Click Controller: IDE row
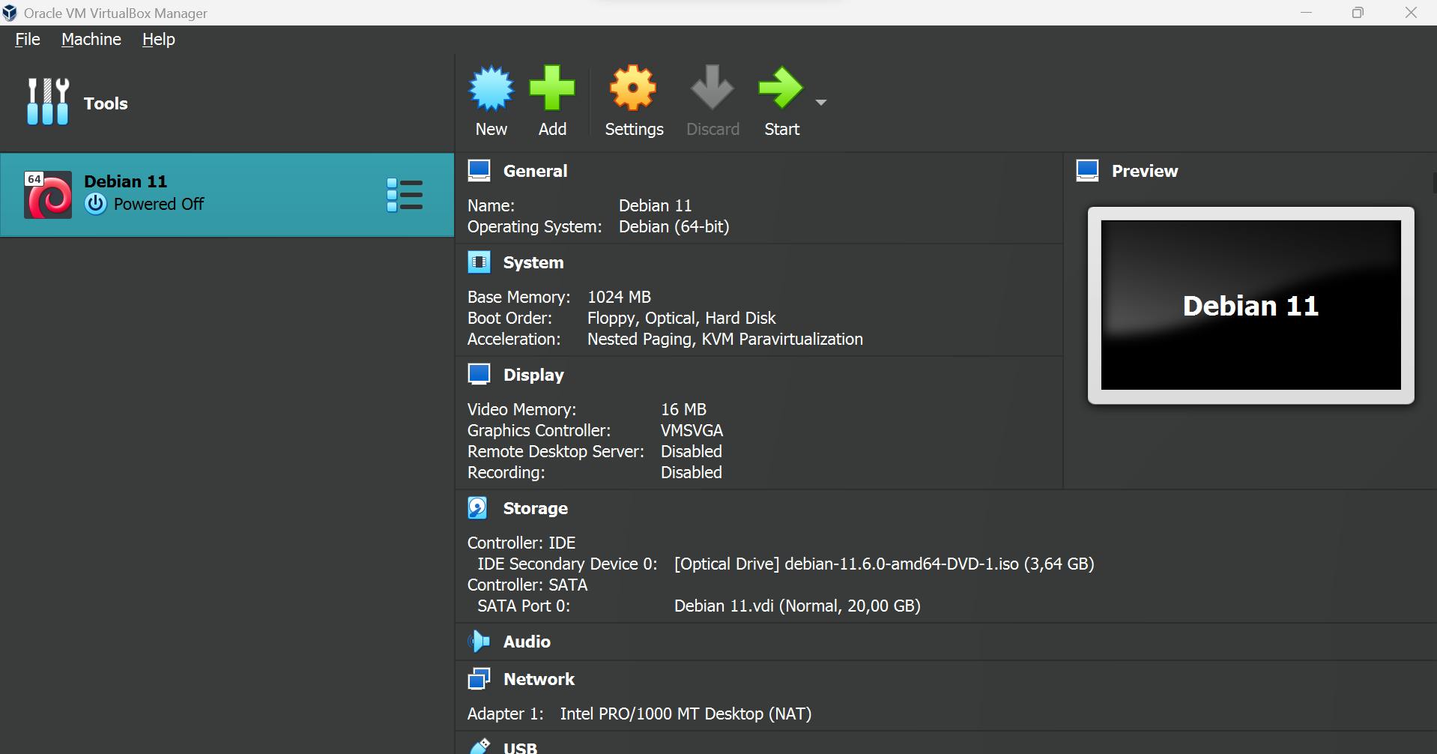This screenshot has height=754, width=1437. tap(521, 543)
